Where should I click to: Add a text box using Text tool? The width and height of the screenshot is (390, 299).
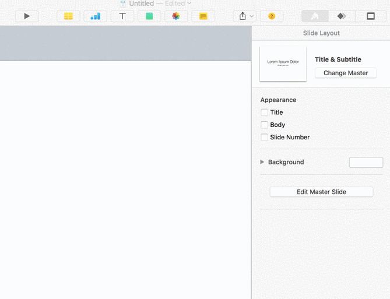pyautogui.click(x=122, y=16)
